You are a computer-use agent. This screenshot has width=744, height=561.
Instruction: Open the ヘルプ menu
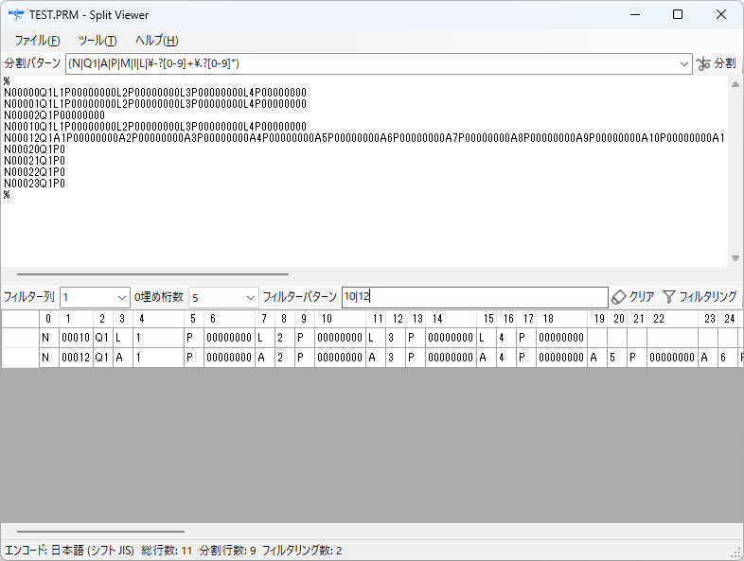[157, 40]
